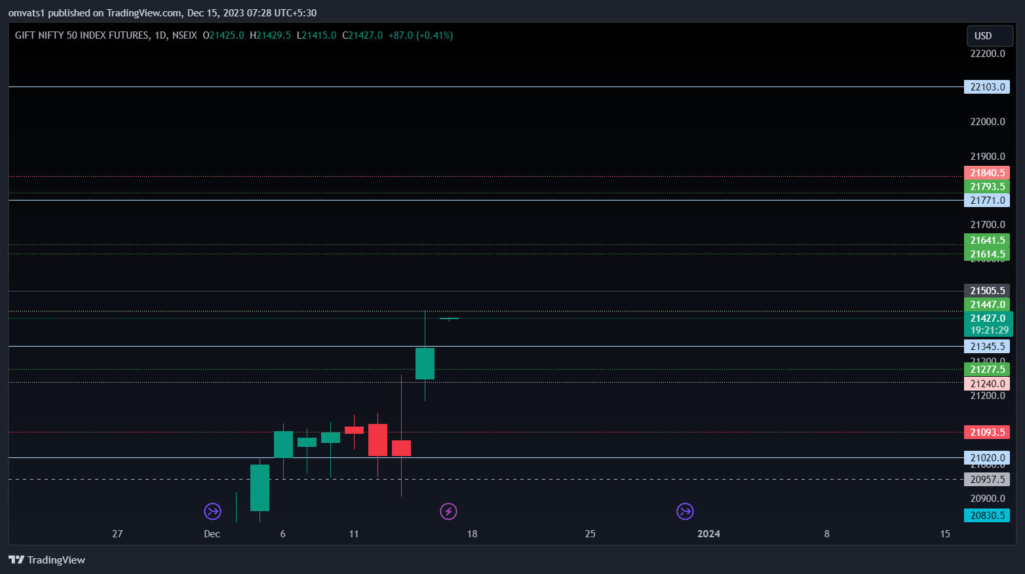Click the 25 date on time axis

590,534
